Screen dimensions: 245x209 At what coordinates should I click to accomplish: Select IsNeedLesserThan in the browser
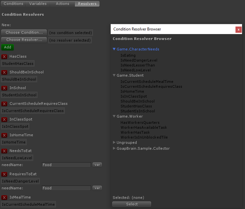pos(138,65)
